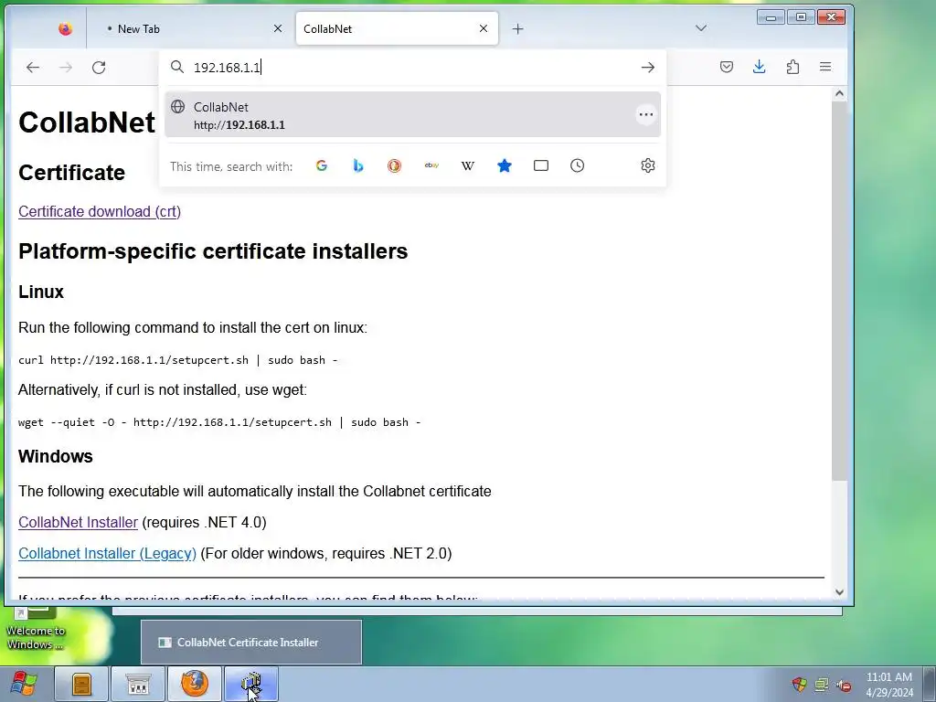Open Certificate download (crt) link

tap(100, 212)
